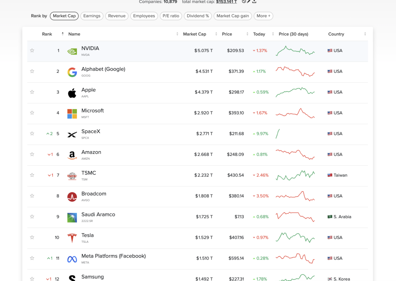Click the Price (30 days) header
This screenshot has height=281, width=396.
click(x=293, y=34)
